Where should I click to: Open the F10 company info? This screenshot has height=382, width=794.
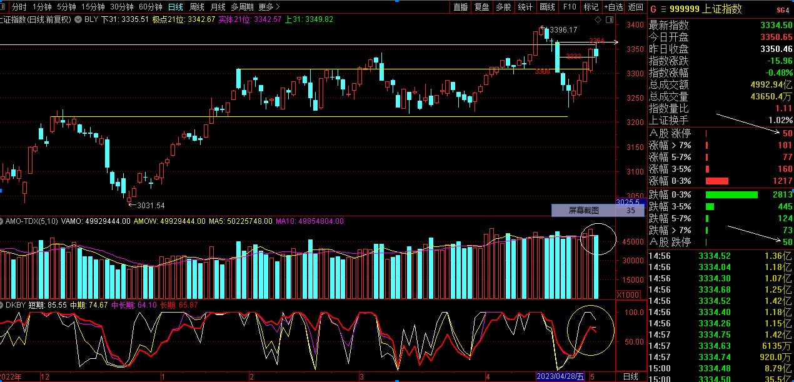pyautogui.click(x=570, y=7)
